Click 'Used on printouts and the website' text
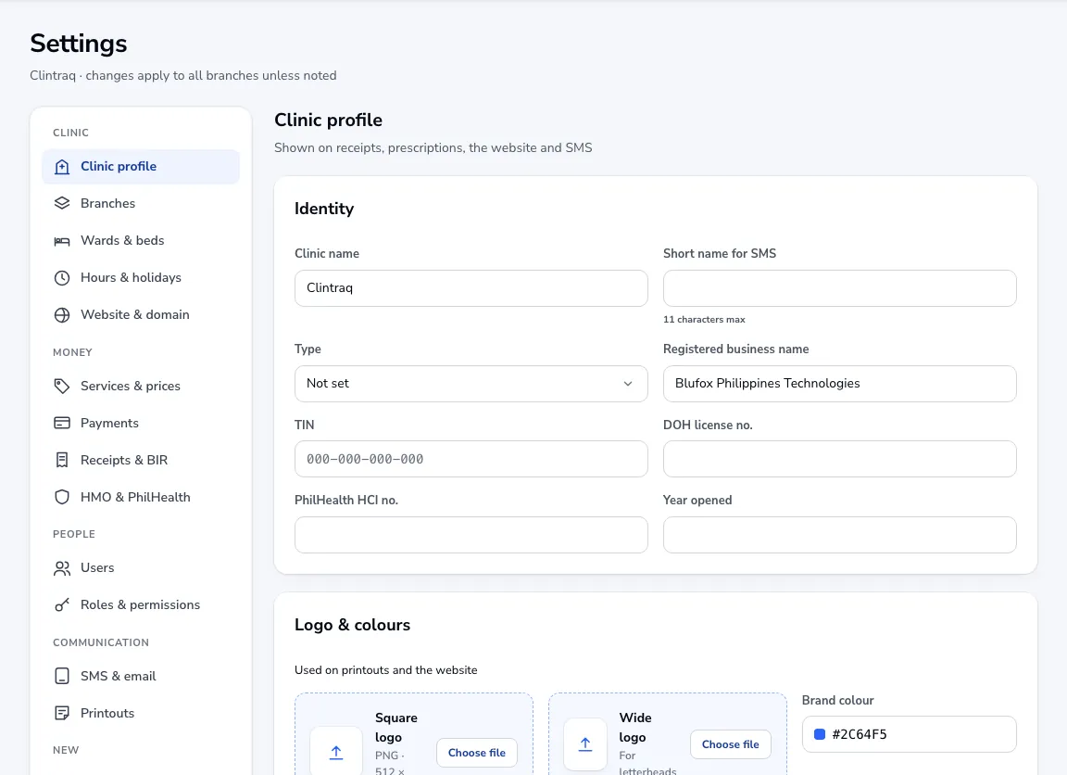Viewport: 1067px width, 775px height. coord(386,670)
